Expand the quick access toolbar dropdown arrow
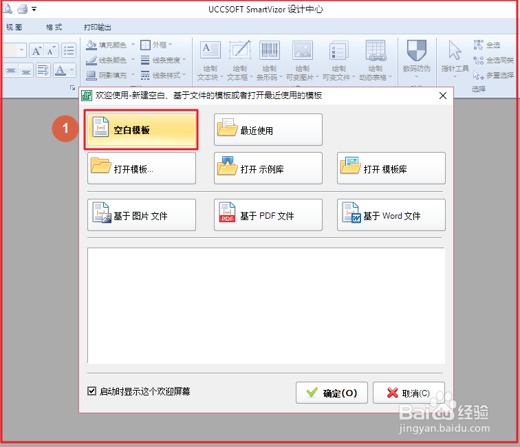Viewport: 520px width, 447px height. (34, 9)
